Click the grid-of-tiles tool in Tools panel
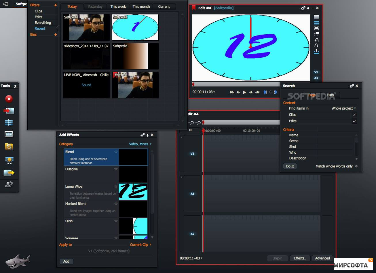The height and width of the screenshot is (273, 376). [x=9, y=134]
